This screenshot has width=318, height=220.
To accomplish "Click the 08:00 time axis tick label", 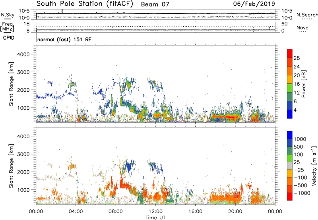I will pos(116,212).
